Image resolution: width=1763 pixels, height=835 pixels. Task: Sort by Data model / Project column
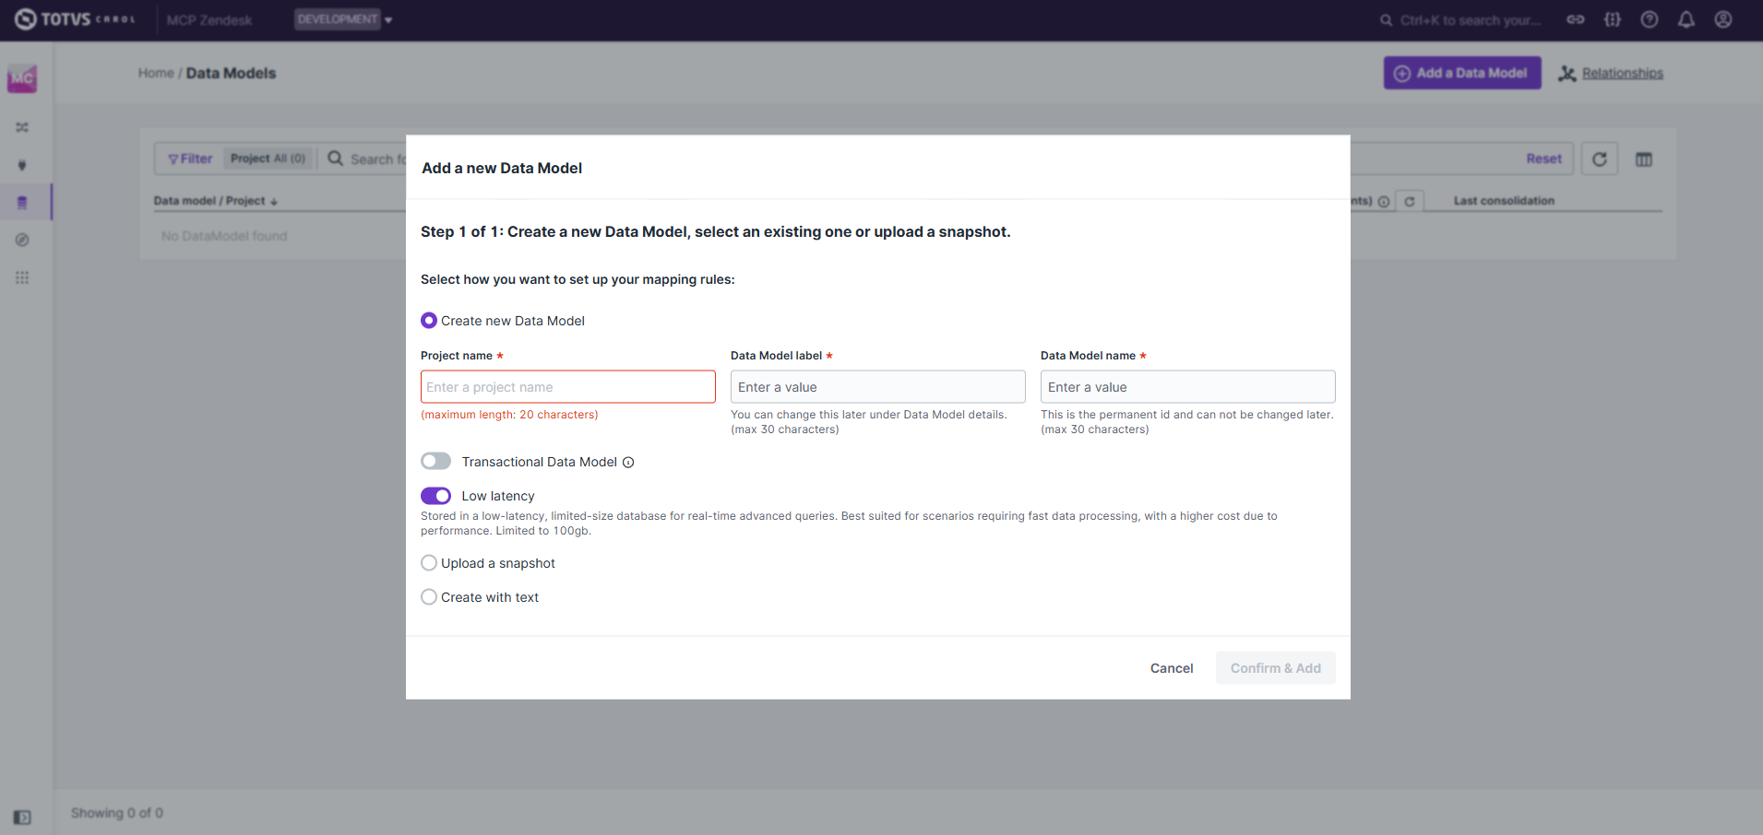pos(215,201)
